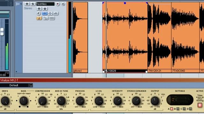Click the track number 1 arrows icon
This screenshot has width=204, height=114.
[x=18, y=4]
